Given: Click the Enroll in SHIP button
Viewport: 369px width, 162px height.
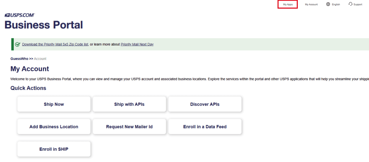Looking at the screenshot, I should click(x=54, y=149).
